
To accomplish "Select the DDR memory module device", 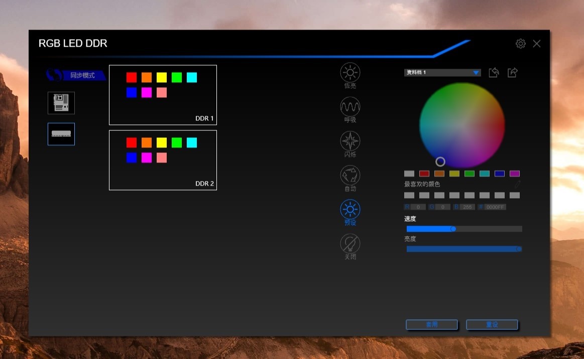I will coord(61,134).
